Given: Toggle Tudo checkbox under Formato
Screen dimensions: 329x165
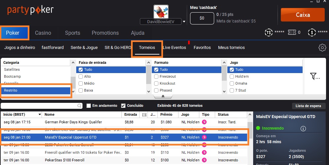Looking at the screenshot, I should tap(156, 69).
